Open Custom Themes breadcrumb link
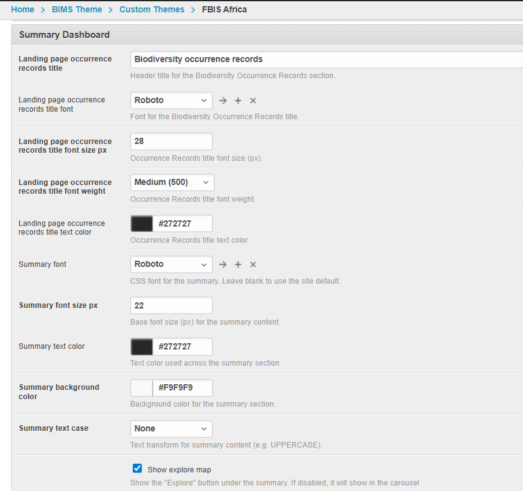 [151, 9]
